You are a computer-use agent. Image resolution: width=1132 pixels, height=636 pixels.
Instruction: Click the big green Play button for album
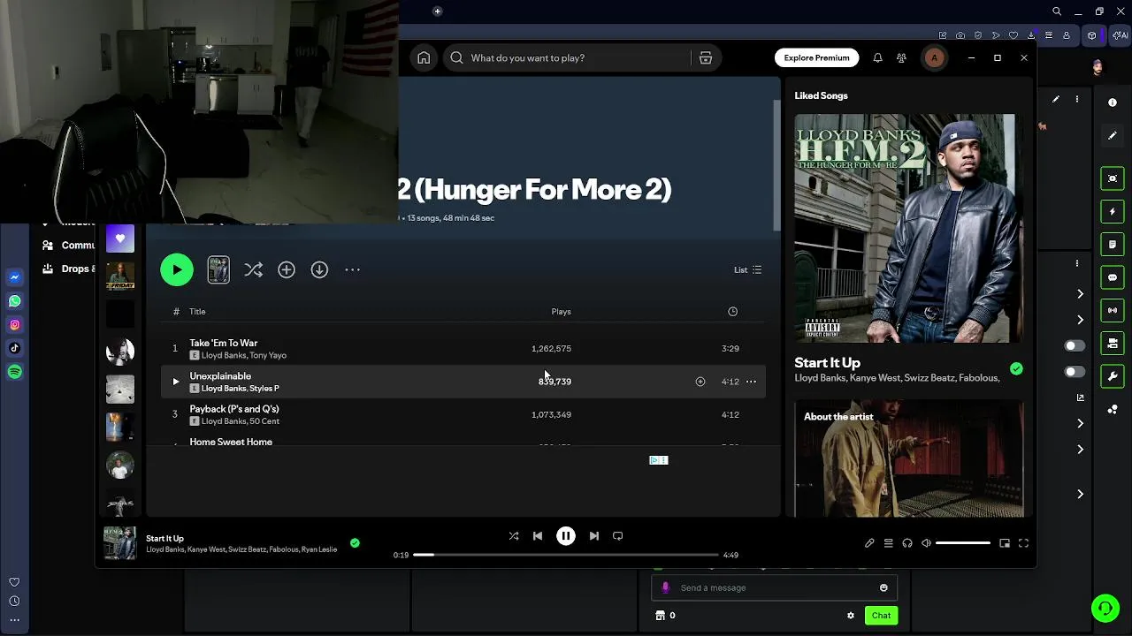click(177, 269)
